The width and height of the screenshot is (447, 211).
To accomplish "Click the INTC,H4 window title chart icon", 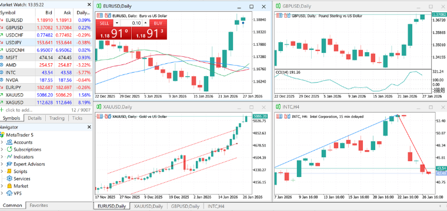I will [x=278, y=107].
